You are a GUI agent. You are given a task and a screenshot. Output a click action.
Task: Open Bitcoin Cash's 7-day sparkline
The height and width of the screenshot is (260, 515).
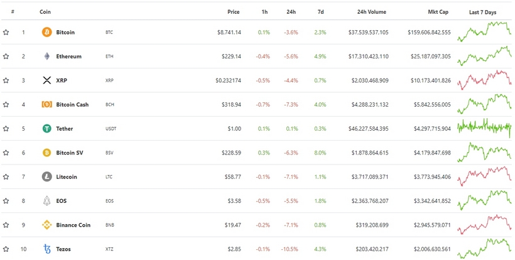(484, 104)
